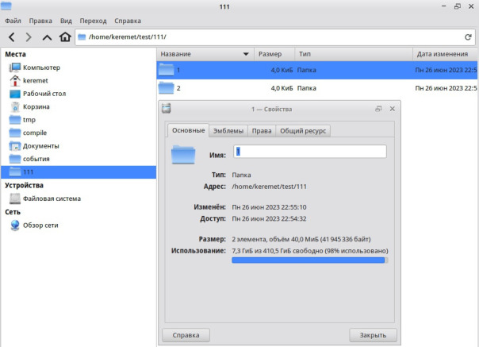
Task: Click the Имя text field
Action: [x=310, y=152]
